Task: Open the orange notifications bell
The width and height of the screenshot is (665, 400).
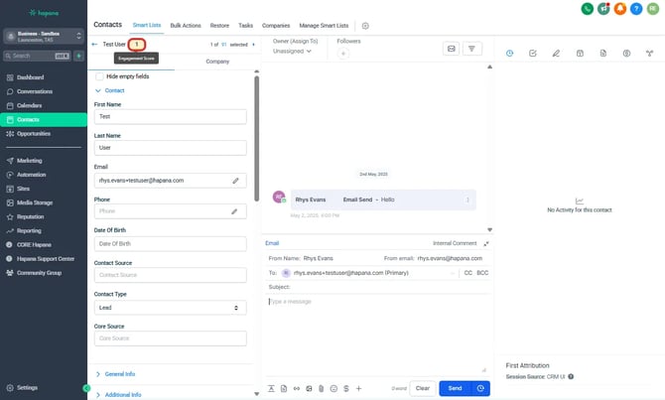Action: (x=621, y=9)
